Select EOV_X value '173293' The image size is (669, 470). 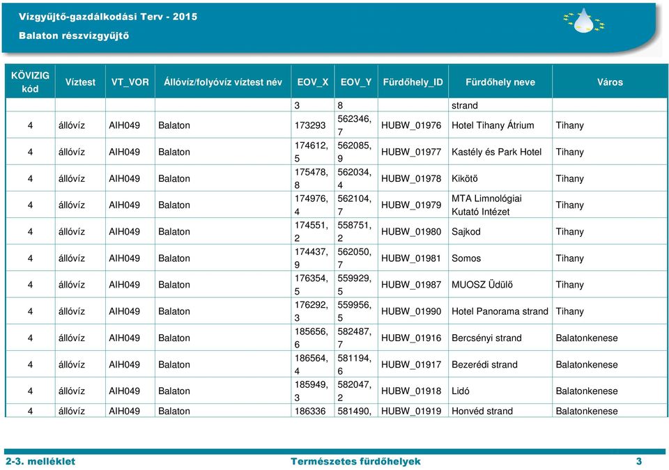pyautogui.click(x=310, y=125)
